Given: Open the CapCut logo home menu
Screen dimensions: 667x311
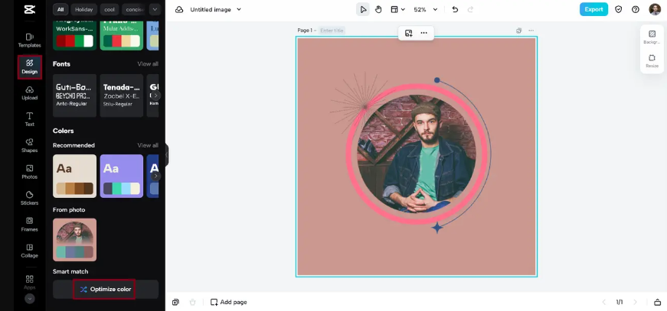Looking at the screenshot, I should (29, 9).
